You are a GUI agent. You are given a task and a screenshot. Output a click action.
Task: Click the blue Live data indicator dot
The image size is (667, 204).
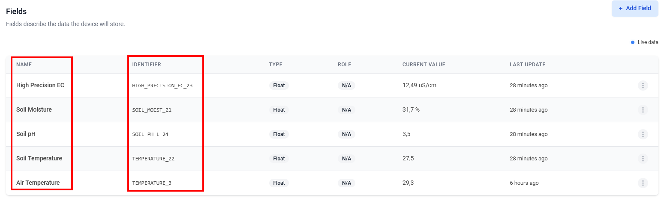(633, 42)
